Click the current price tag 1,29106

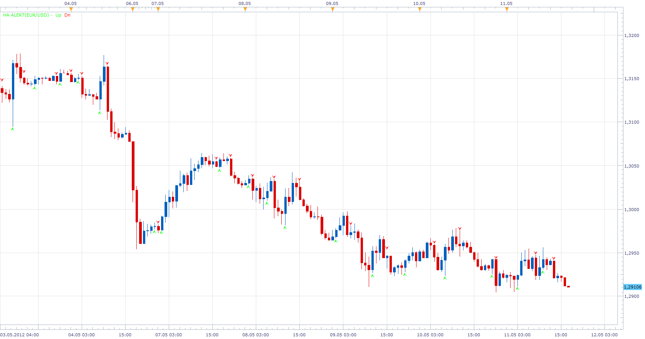633,287
